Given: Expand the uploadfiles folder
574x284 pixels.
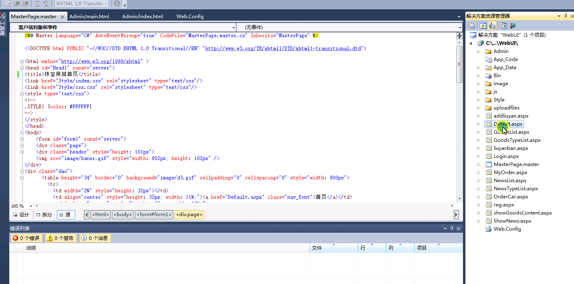Looking at the screenshot, I should coord(479,108).
